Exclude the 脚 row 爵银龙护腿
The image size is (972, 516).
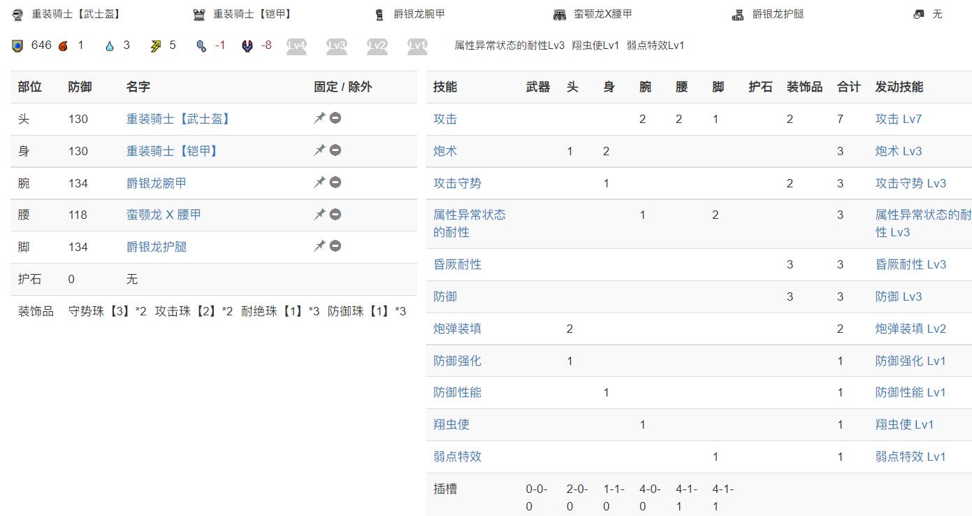click(335, 246)
